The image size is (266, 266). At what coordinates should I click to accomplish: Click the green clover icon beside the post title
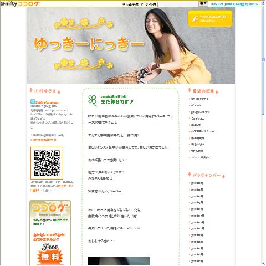[93, 101]
